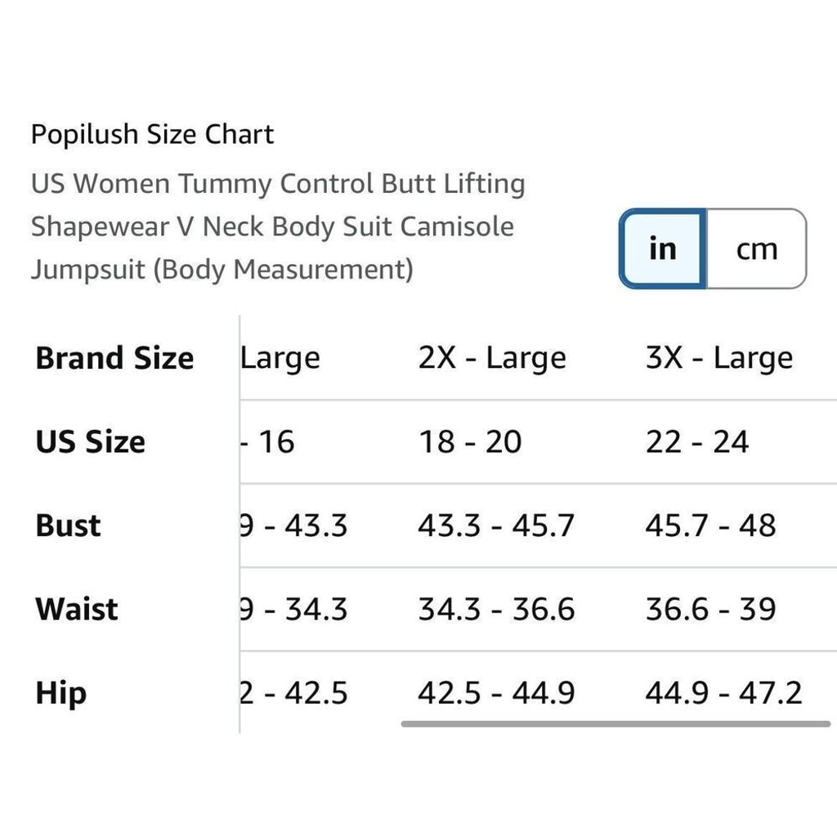
Task: Click the 22 - 24 US size cell
Action: tap(697, 442)
